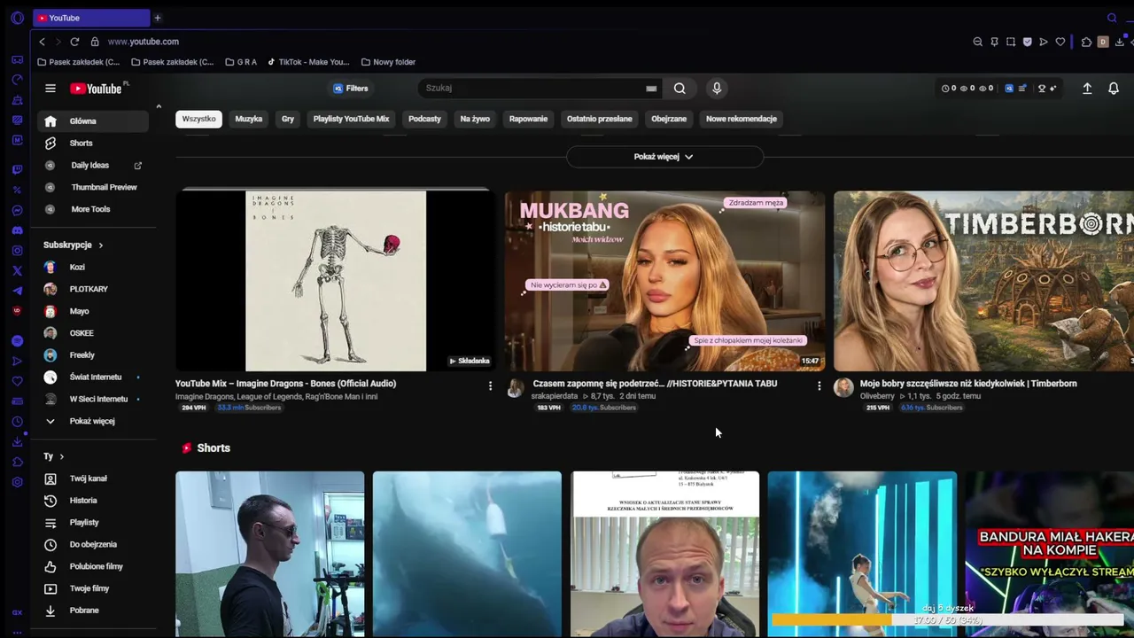The width and height of the screenshot is (1134, 638).
Task: Toggle the keyboard icon in search box
Action: tap(651, 89)
